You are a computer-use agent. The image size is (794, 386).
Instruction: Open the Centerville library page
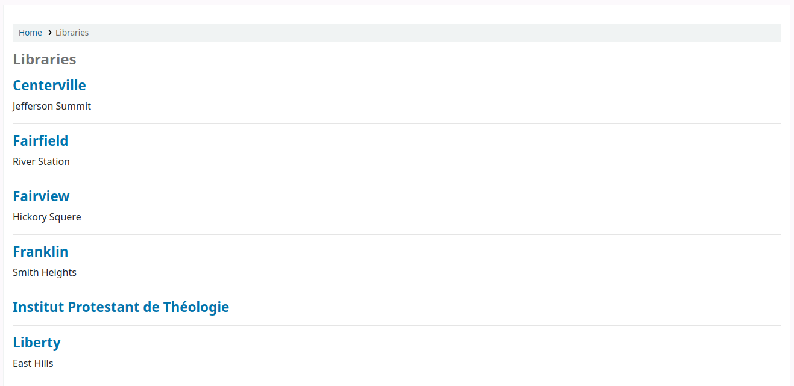[x=49, y=85]
